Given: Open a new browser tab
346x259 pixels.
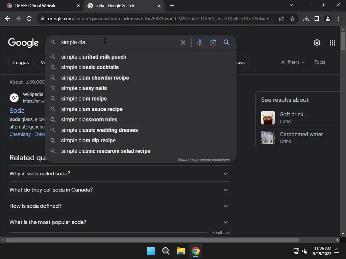Looking at the screenshot, I should tap(172, 6).
